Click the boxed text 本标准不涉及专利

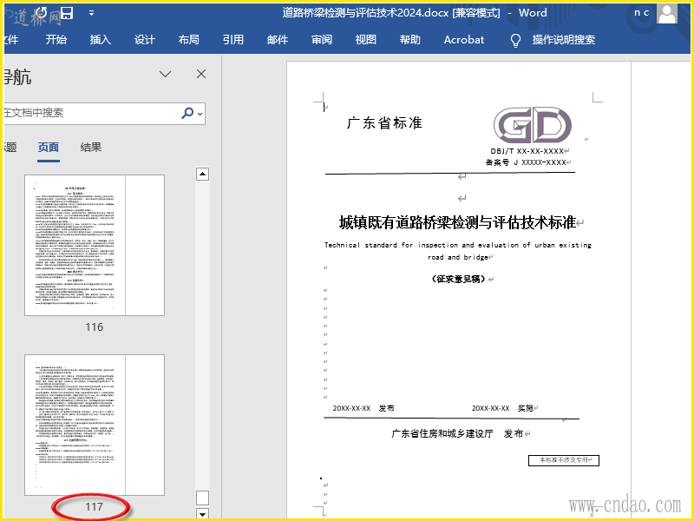tap(563, 460)
